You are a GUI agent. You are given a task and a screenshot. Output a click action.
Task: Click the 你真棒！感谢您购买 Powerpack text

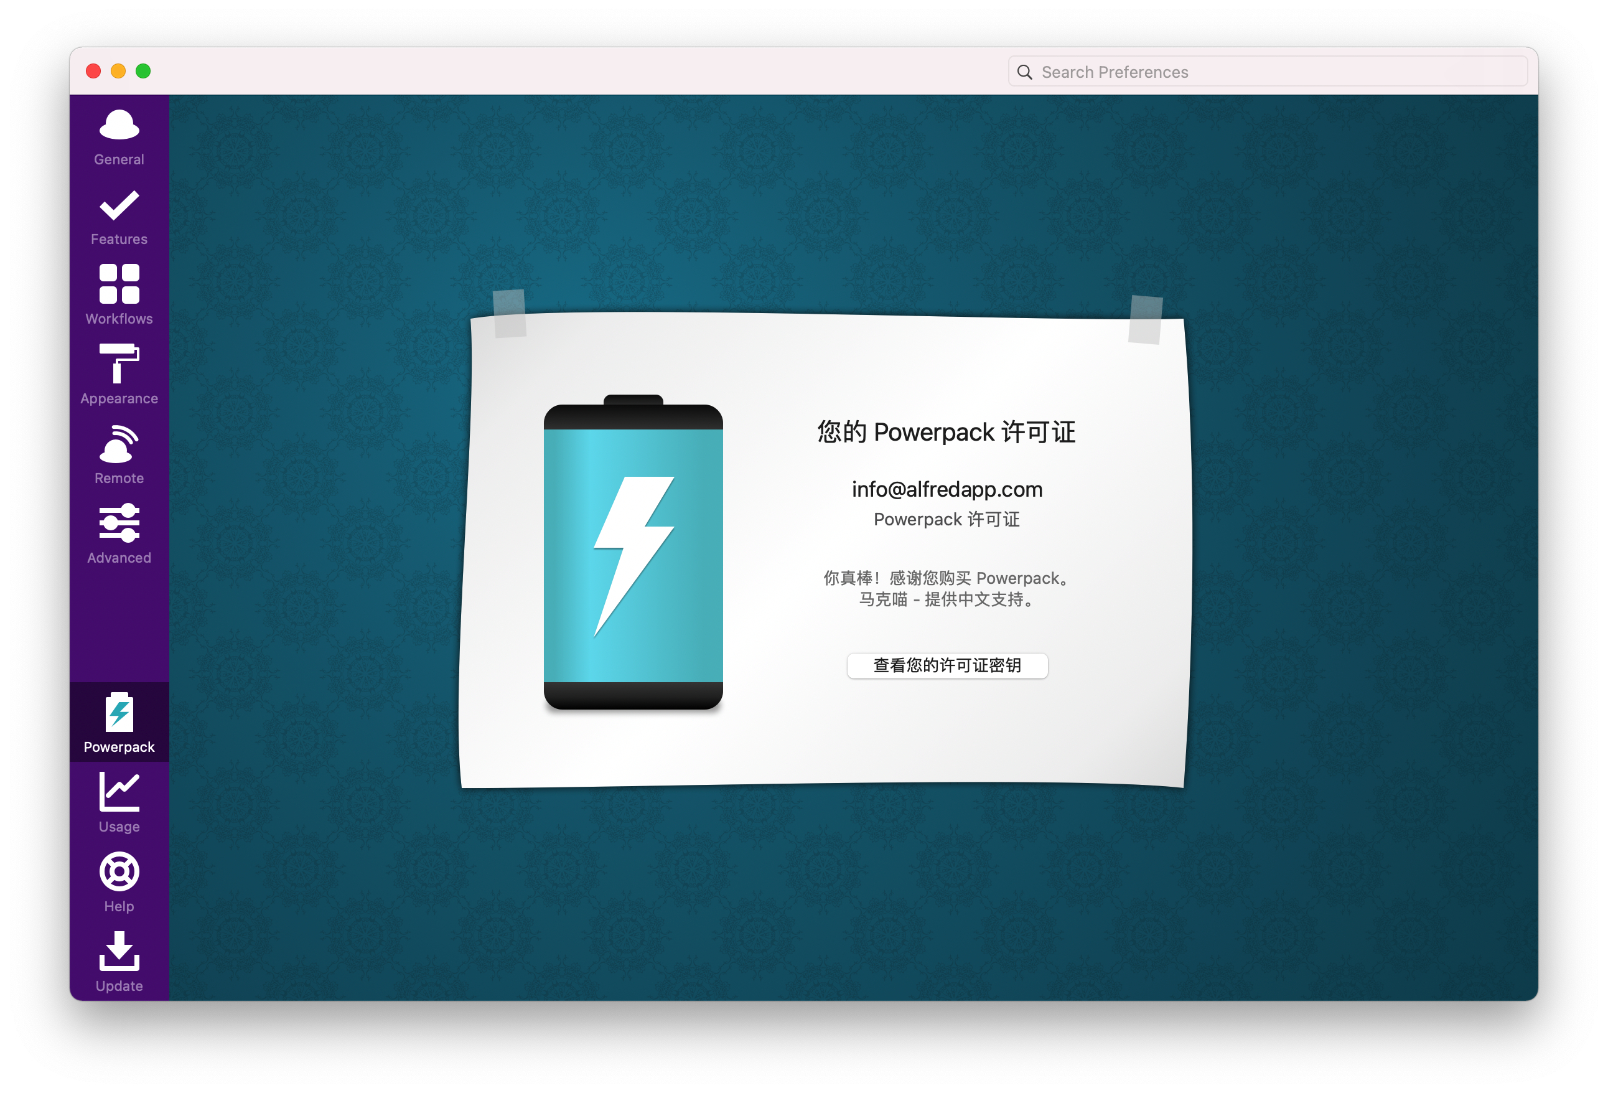(x=947, y=578)
